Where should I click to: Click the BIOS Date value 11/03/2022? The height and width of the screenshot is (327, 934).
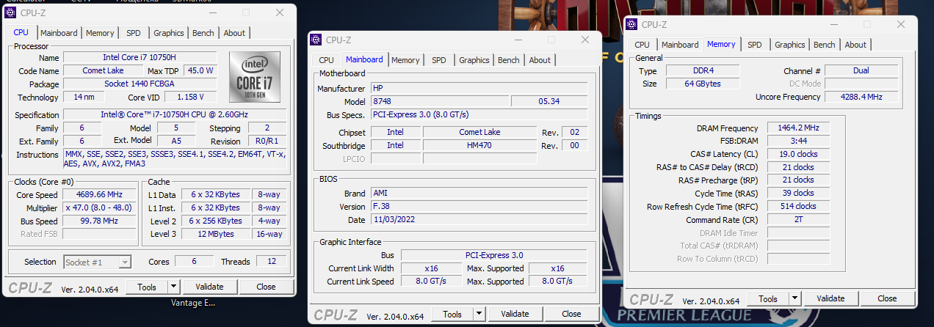tap(479, 220)
